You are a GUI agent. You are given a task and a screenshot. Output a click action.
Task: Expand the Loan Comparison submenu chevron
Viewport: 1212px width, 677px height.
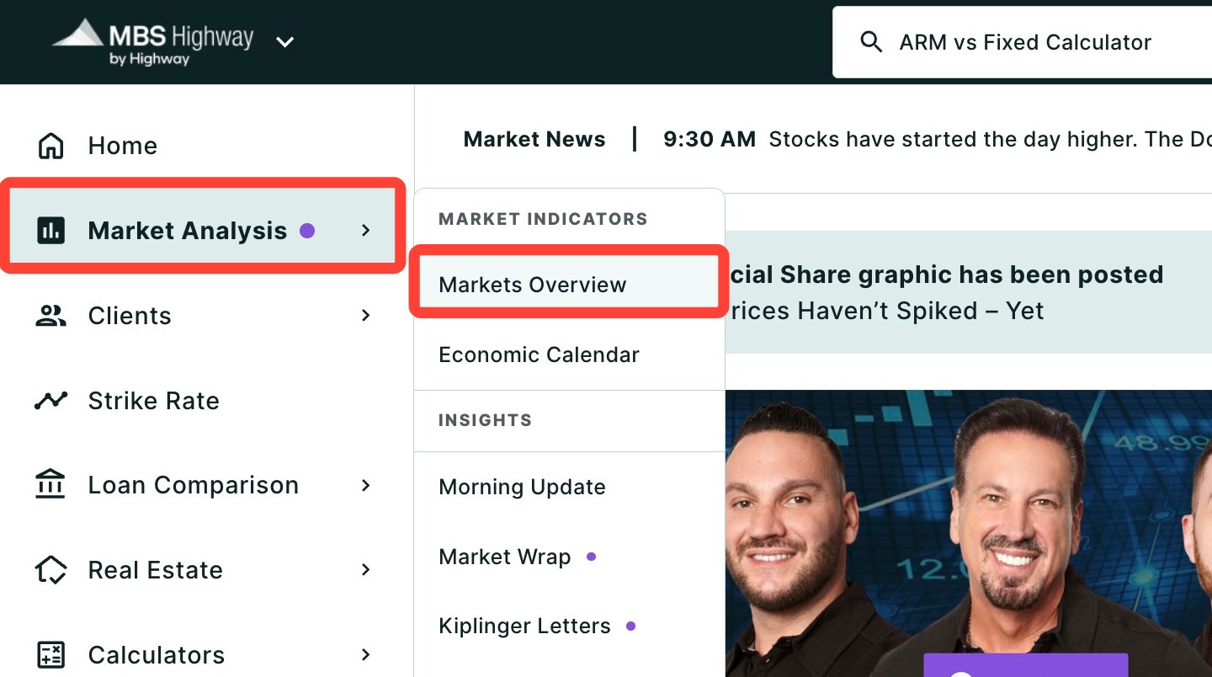coord(365,485)
